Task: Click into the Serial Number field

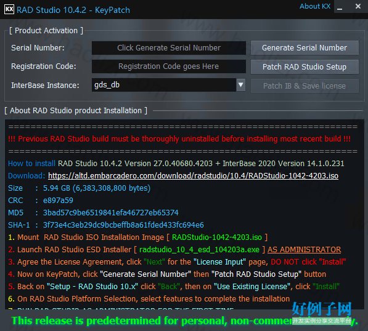Action: tap(169, 48)
